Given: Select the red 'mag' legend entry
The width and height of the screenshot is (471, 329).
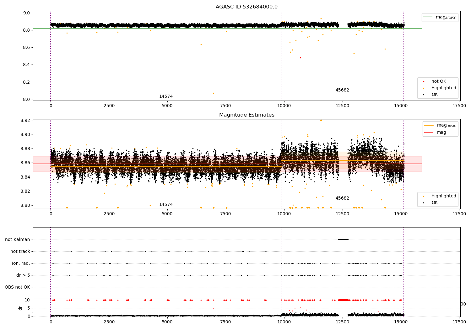Looking at the screenshot, I should (x=435, y=133).
